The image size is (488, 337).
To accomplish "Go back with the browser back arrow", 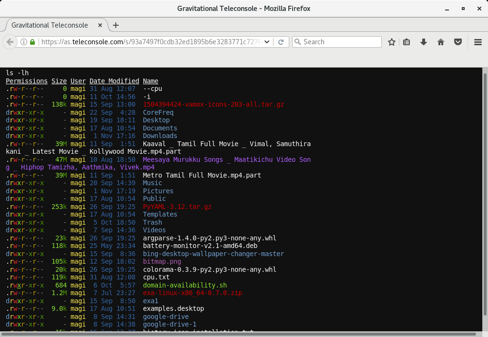I will click(10, 42).
